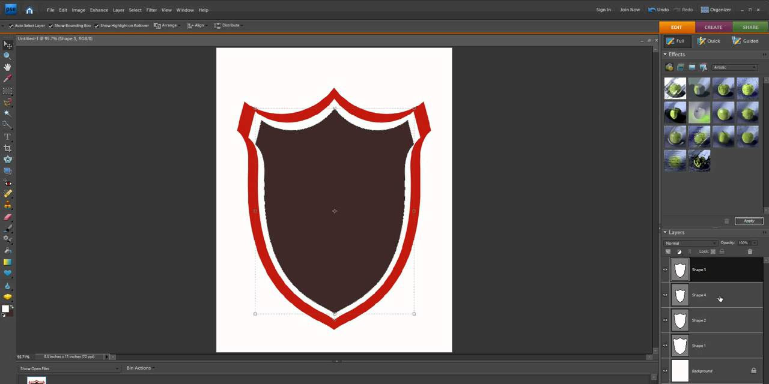Select the Gradient tool
This screenshot has height=384, width=769.
tap(8, 262)
